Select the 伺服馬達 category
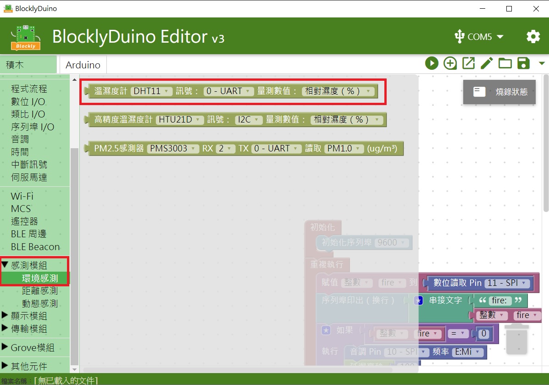The height and width of the screenshot is (385, 549). [x=29, y=177]
